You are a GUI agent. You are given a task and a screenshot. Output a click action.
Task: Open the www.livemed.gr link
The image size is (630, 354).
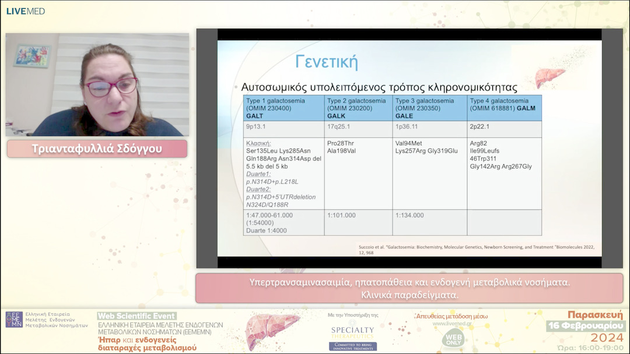tap(452, 324)
